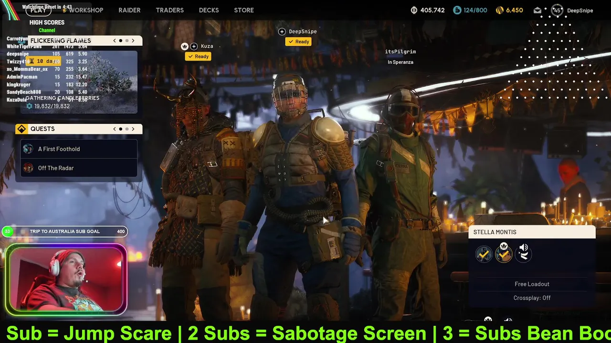Go to previous Quests page arrow

coord(115,129)
